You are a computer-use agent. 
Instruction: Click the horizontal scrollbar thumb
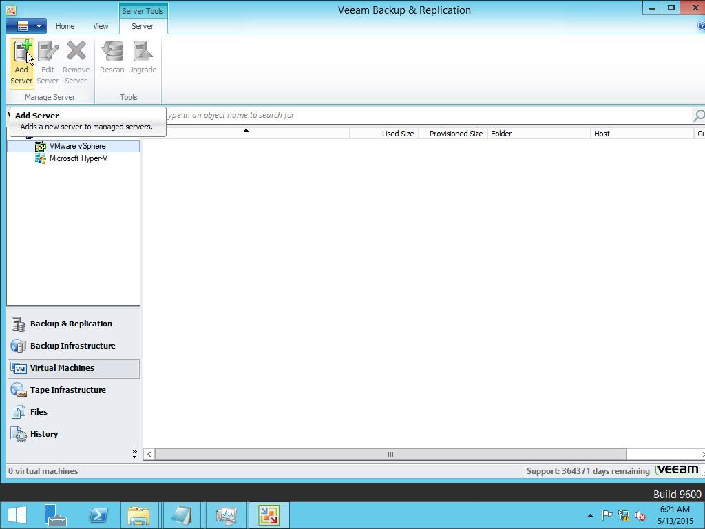point(390,455)
